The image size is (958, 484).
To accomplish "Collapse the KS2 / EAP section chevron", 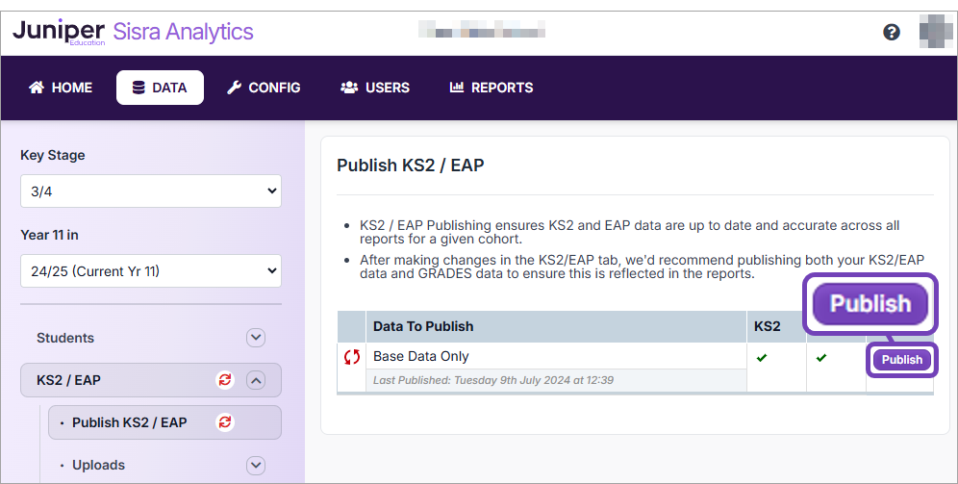I will tap(255, 380).
